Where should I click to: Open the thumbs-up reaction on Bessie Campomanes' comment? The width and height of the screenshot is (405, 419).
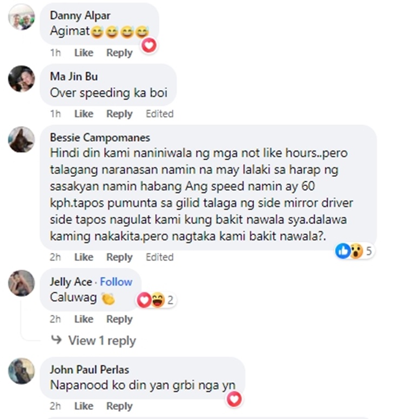(343, 251)
